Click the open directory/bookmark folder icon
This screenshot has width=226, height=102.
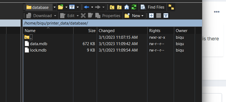61,7
